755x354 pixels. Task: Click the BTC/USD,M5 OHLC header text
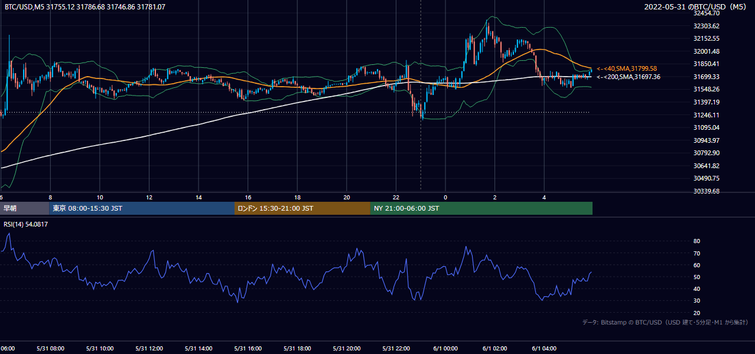tap(85, 6)
